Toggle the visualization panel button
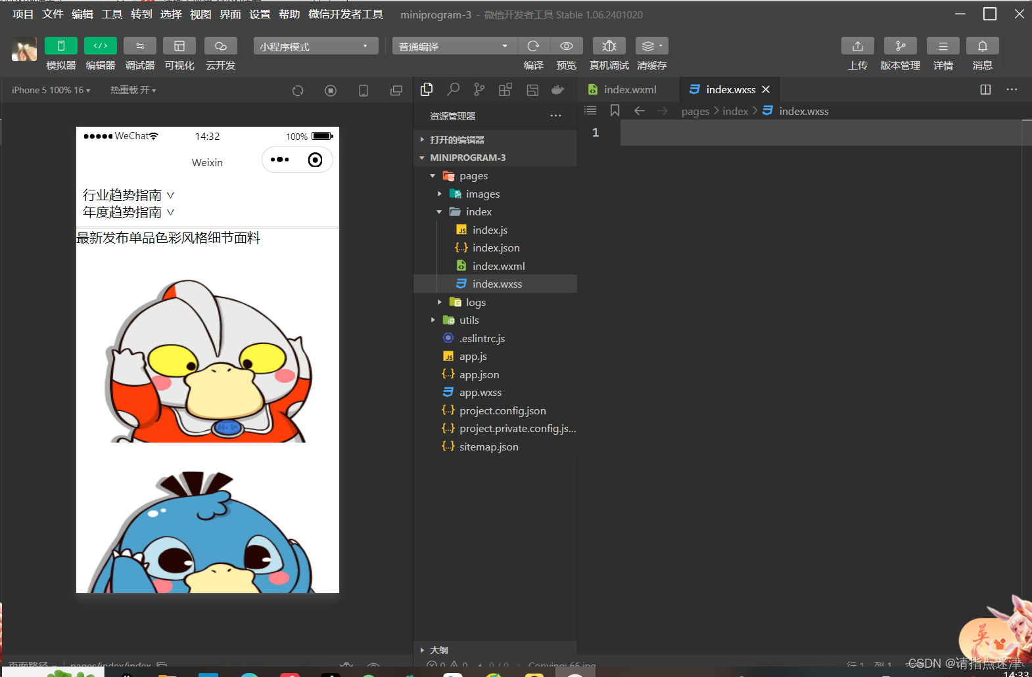1032x677 pixels. pos(179,46)
